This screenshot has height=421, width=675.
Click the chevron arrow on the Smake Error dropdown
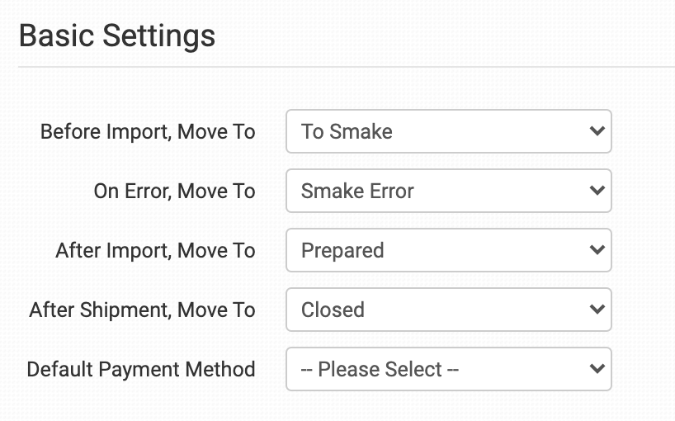597,191
